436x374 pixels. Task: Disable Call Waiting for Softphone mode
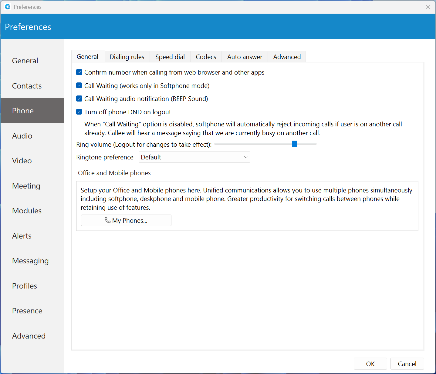pyautogui.click(x=79, y=85)
